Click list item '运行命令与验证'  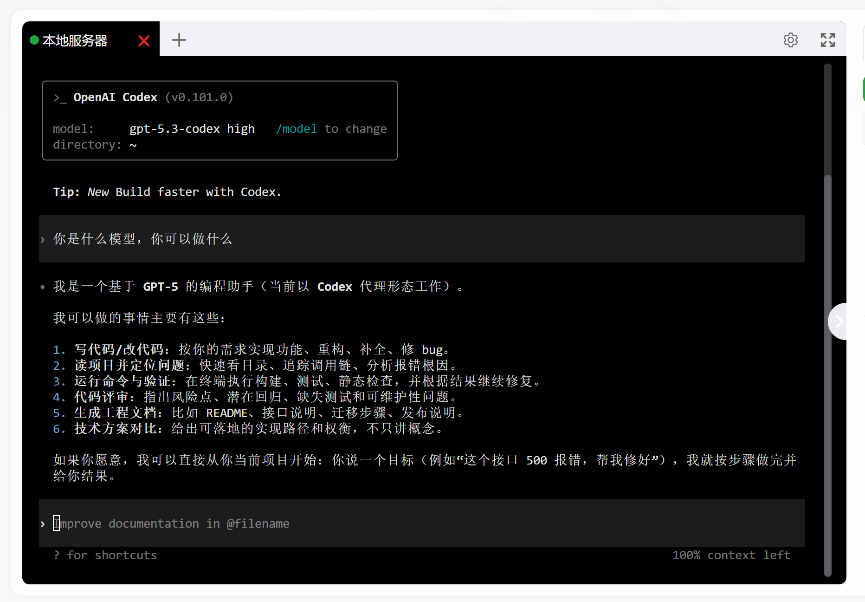[297, 381]
